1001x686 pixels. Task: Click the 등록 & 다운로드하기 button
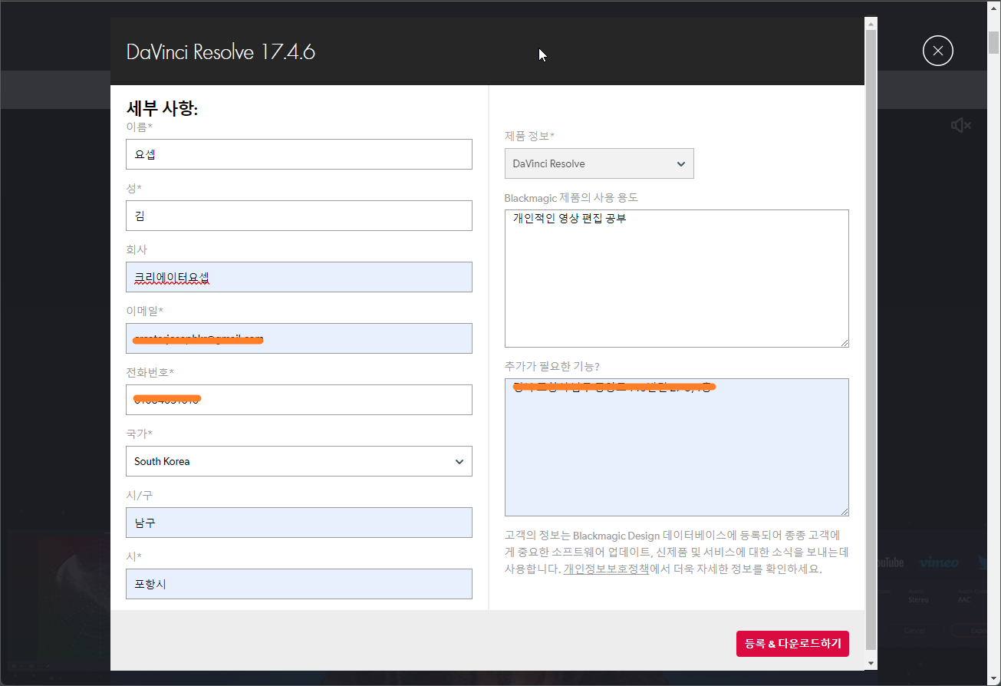pos(792,643)
